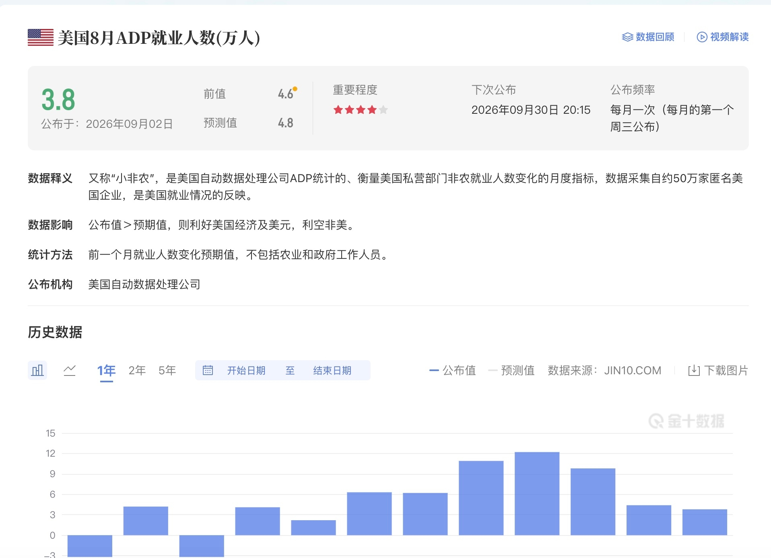Select the 2年 time range tab
This screenshot has height=558, width=771.
coord(137,370)
